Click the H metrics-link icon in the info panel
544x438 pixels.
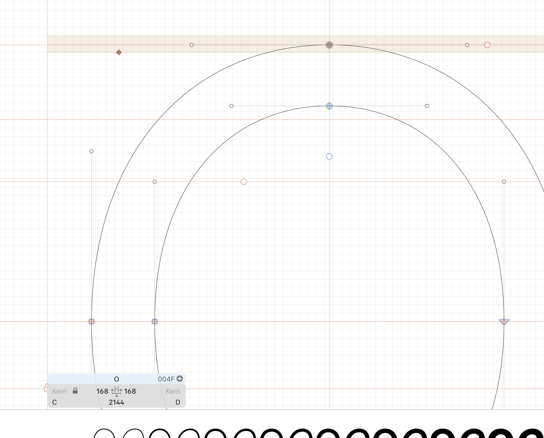(x=117, y=391)
